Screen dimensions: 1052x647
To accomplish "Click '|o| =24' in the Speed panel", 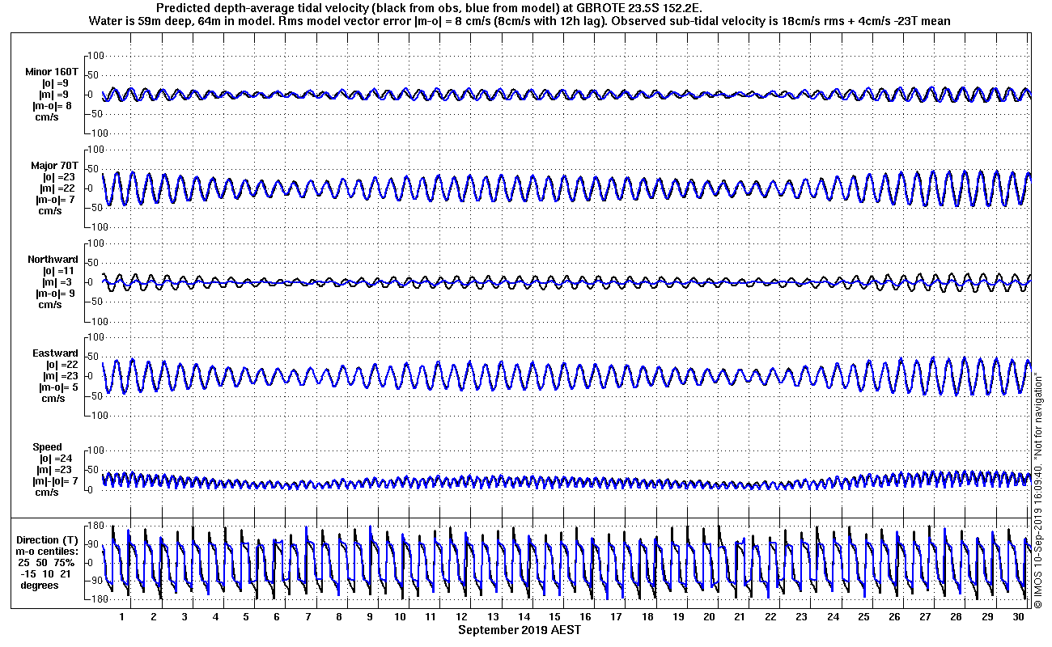I will click(x=57, y=458).
